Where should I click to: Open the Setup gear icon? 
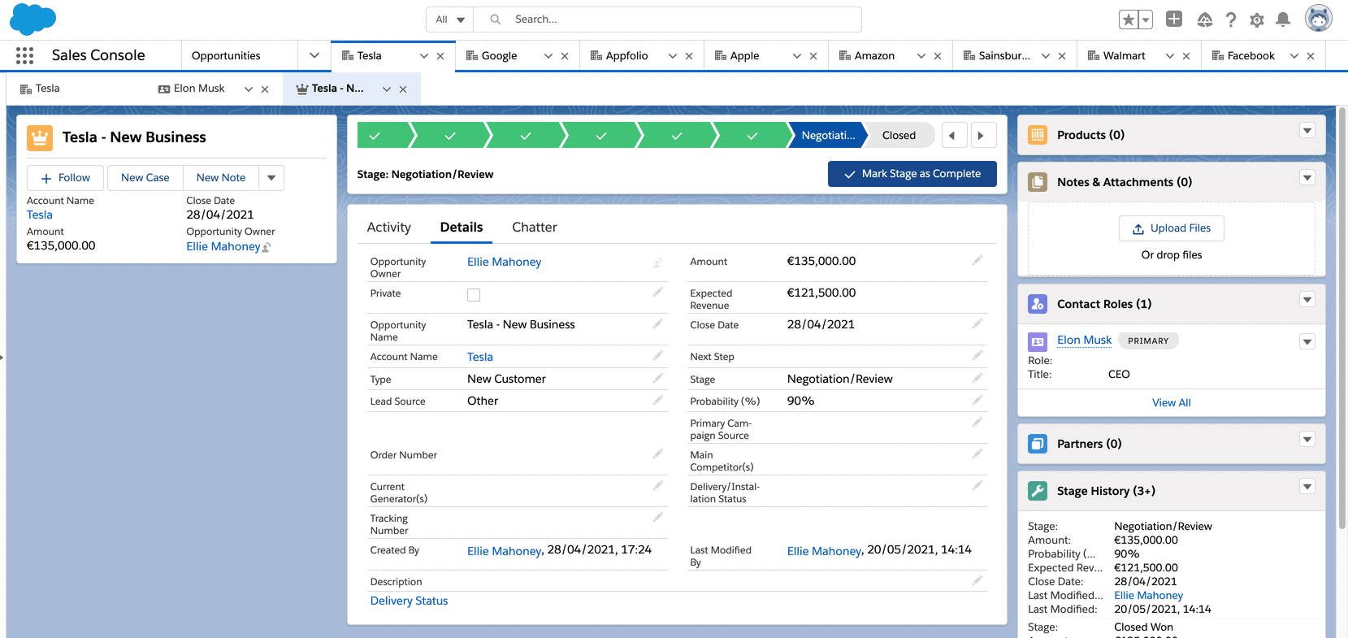pyautogui.click(x=1257, y=20)
